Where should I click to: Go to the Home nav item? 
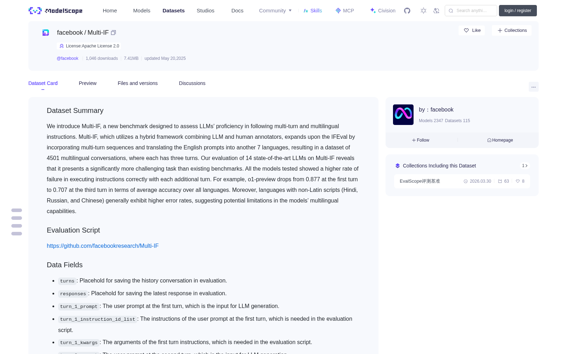click(110, 11)
